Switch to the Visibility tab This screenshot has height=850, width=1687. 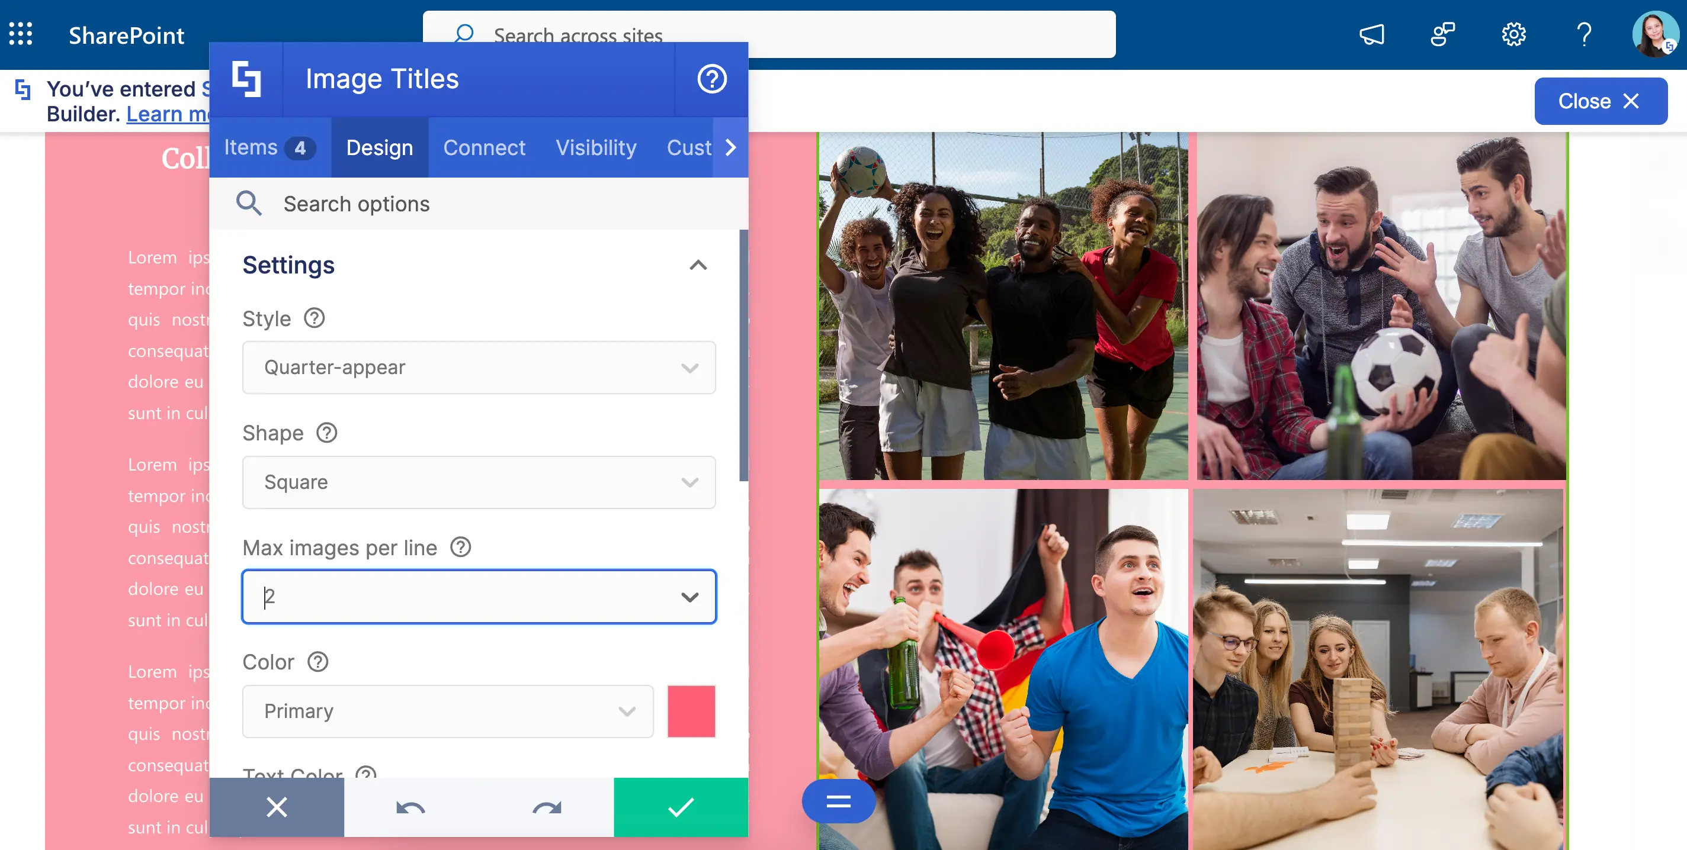pyautogui.click(x=596, y=147)
